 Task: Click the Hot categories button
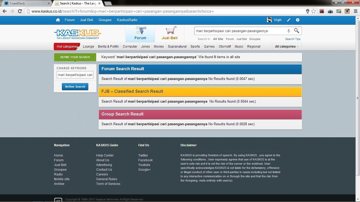pyautogui.click(x=67, y=47)
